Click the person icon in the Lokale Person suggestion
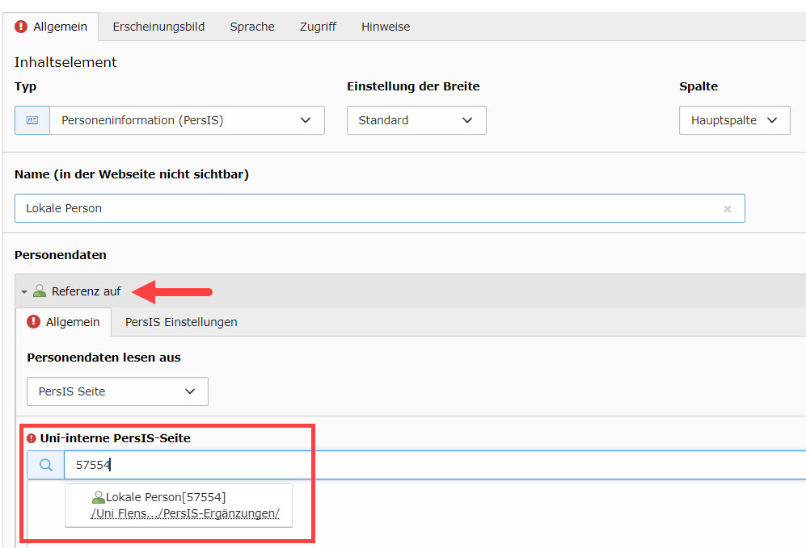This screenshot has width=806, height=548. point(99,498)
